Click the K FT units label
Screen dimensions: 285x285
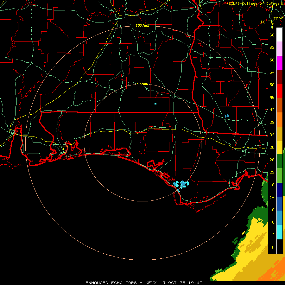[268, 22]
